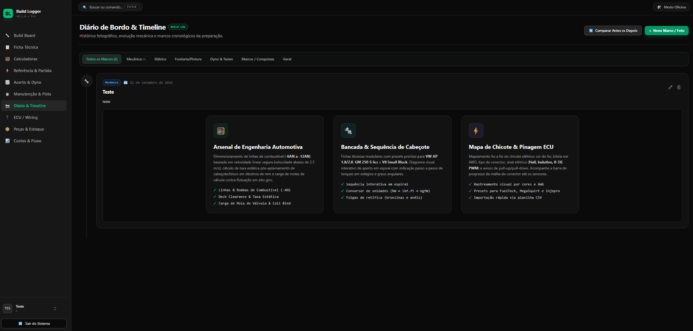
Task: Click the Mecânica category badge on Teste
Action: coord(112,83)
